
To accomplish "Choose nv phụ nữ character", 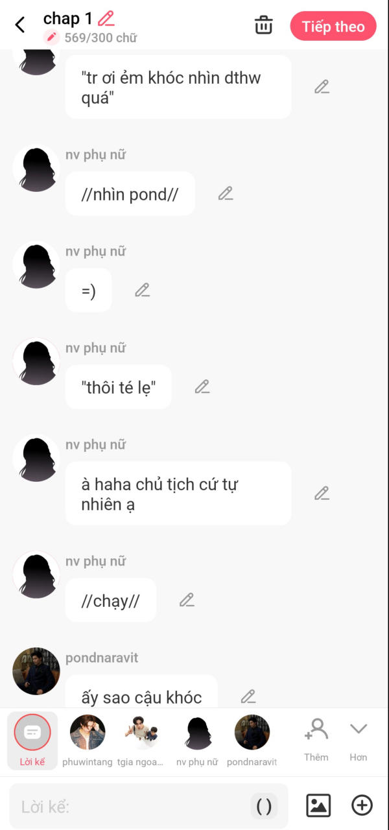I will (x=197, y=740).
